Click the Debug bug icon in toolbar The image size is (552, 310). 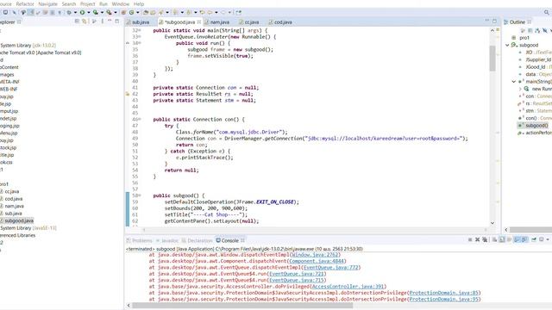coord(69,12)
